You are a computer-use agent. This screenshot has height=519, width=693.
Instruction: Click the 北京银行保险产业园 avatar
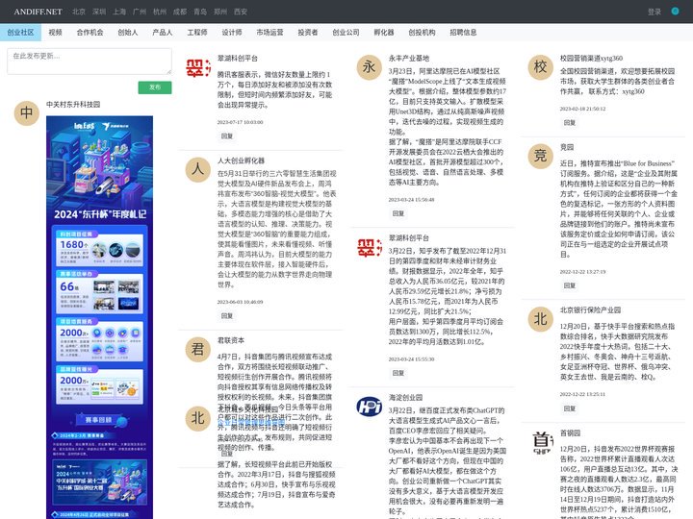tap(541, 319)
